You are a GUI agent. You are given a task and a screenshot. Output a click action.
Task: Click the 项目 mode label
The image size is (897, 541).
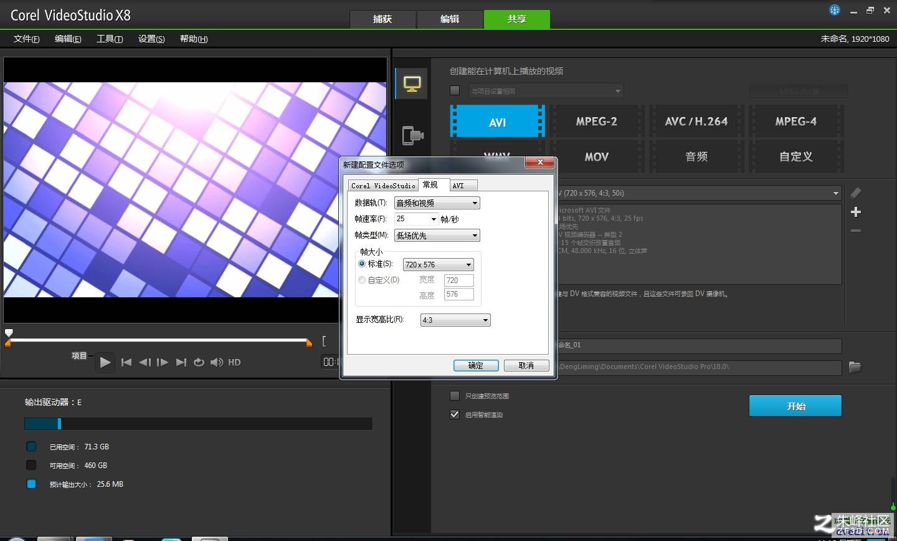click(x=79, y=356)
